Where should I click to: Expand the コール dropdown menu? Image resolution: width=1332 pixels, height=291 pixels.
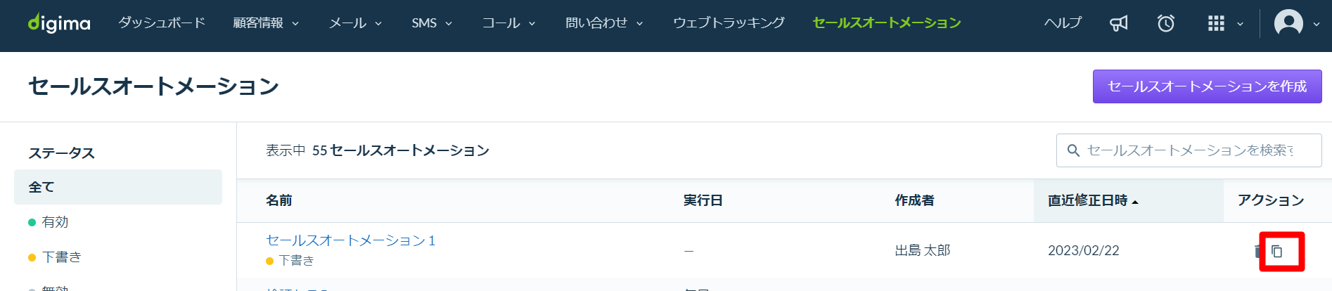click(508, 23)
